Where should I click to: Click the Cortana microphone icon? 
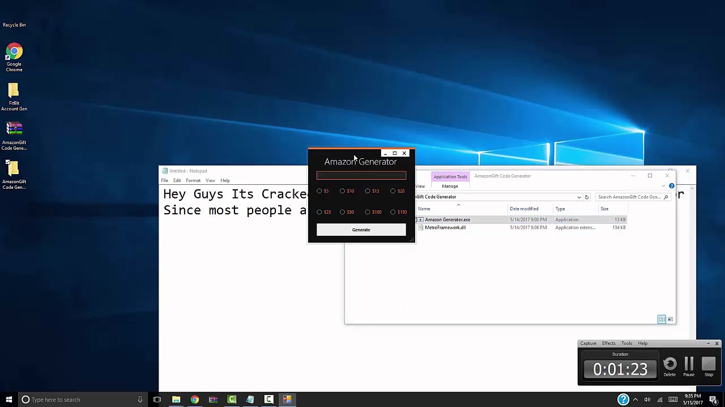point(140,400)
